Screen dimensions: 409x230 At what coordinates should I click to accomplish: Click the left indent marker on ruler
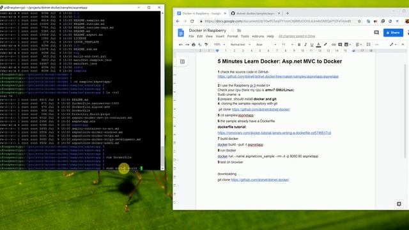pyautogui.click(x=217, y=51)
